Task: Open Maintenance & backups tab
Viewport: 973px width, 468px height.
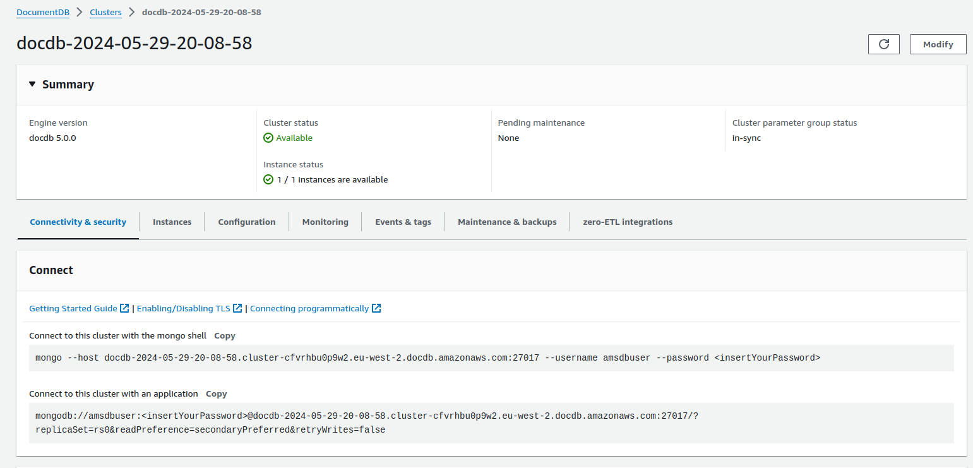Action: (507, 222)
